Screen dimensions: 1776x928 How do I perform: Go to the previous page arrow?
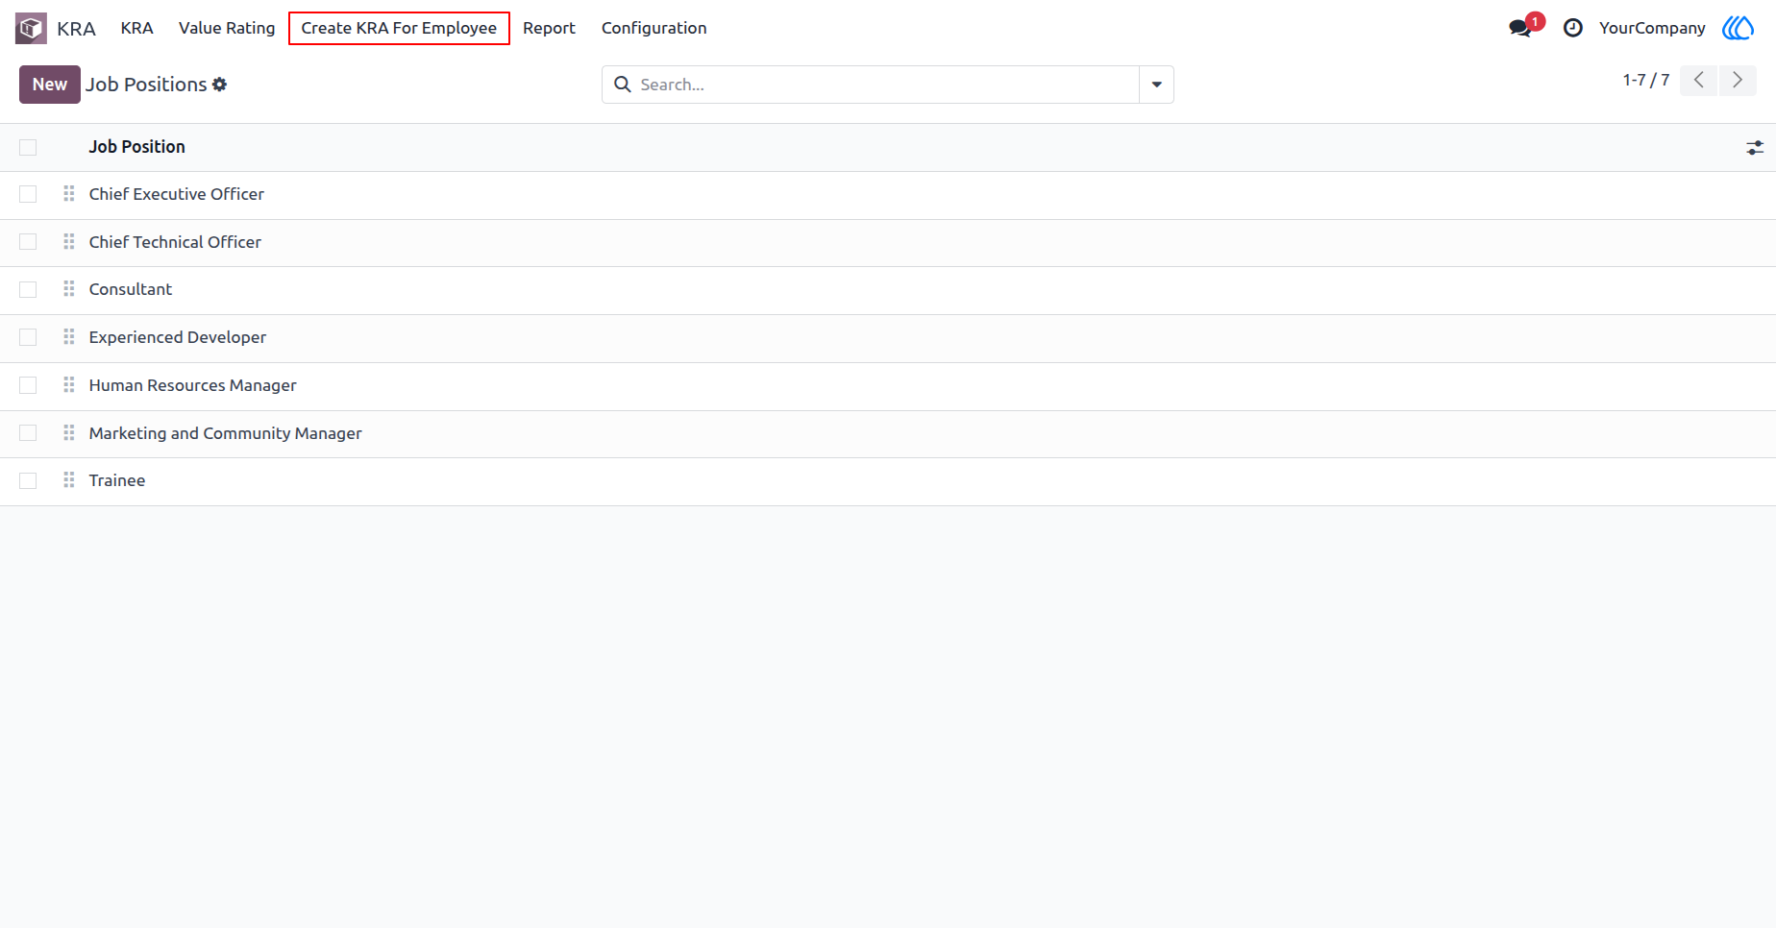click(x=1699, y=80)
